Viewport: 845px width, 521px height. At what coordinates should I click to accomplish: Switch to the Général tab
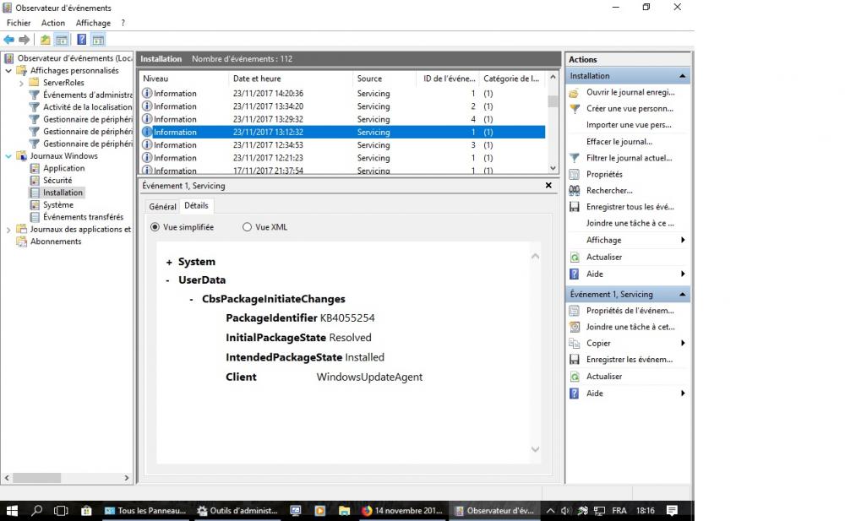(x=162, y=206)
